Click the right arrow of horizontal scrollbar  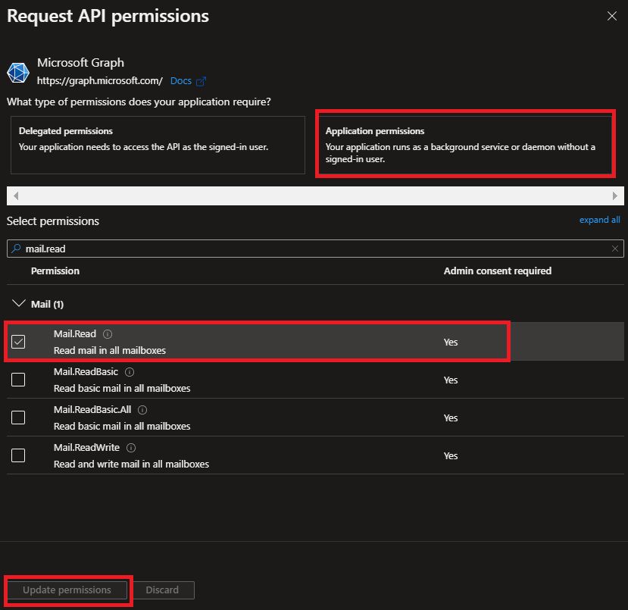point(615,196)
